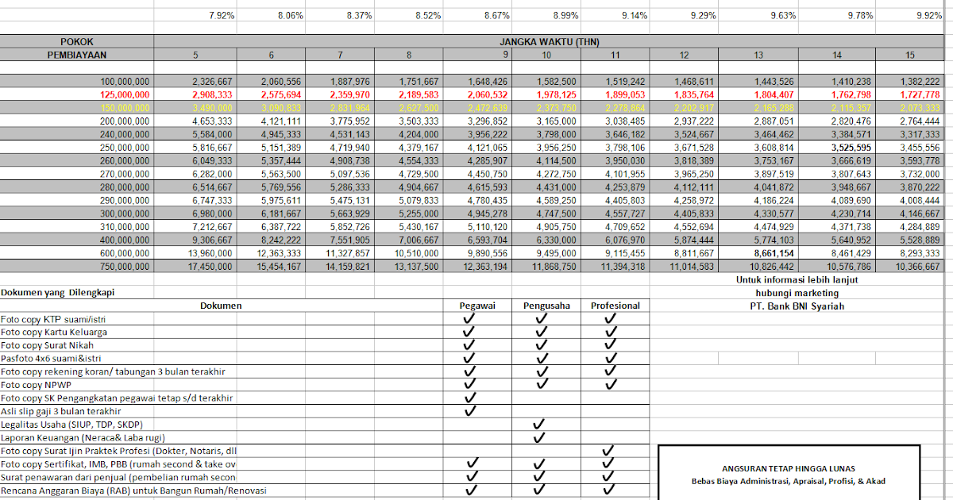
Task: Click the Pegawai column header
Action: (x=477, y=305)
